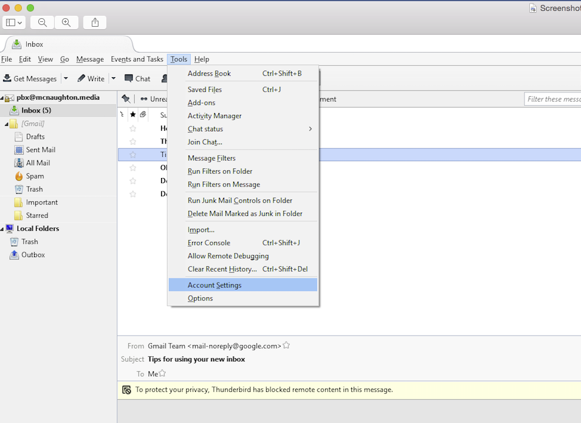Select Account Settings from Tools menu
This screenshot has width=581, height=423.
(215, 285)
